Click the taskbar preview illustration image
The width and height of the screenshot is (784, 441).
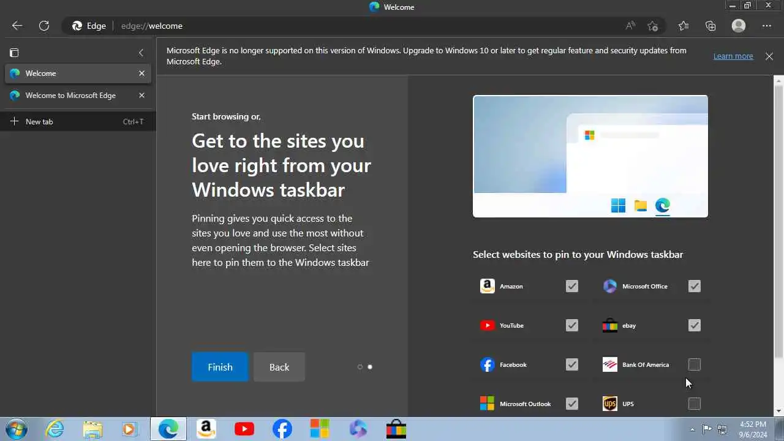point(590,156)
